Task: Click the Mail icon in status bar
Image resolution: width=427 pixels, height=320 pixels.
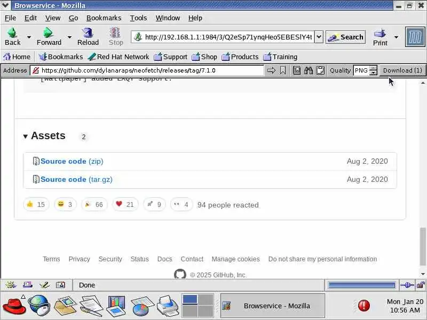Action: [x=28, y=285]
